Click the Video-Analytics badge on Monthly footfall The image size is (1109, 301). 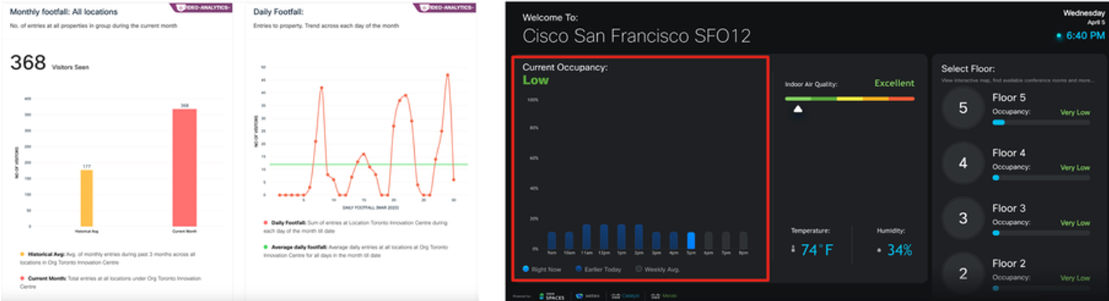[x=203, y=8]
